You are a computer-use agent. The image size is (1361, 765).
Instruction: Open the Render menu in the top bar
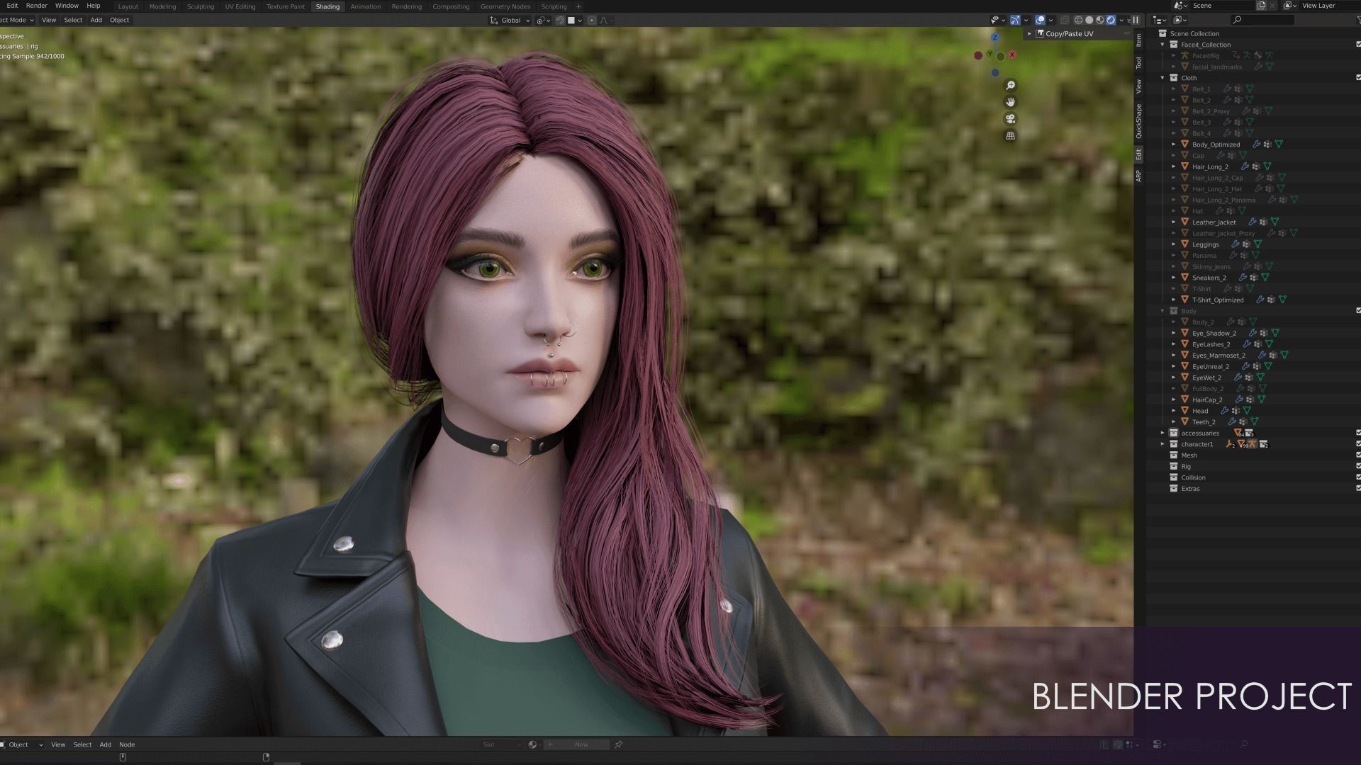[36, 6]
